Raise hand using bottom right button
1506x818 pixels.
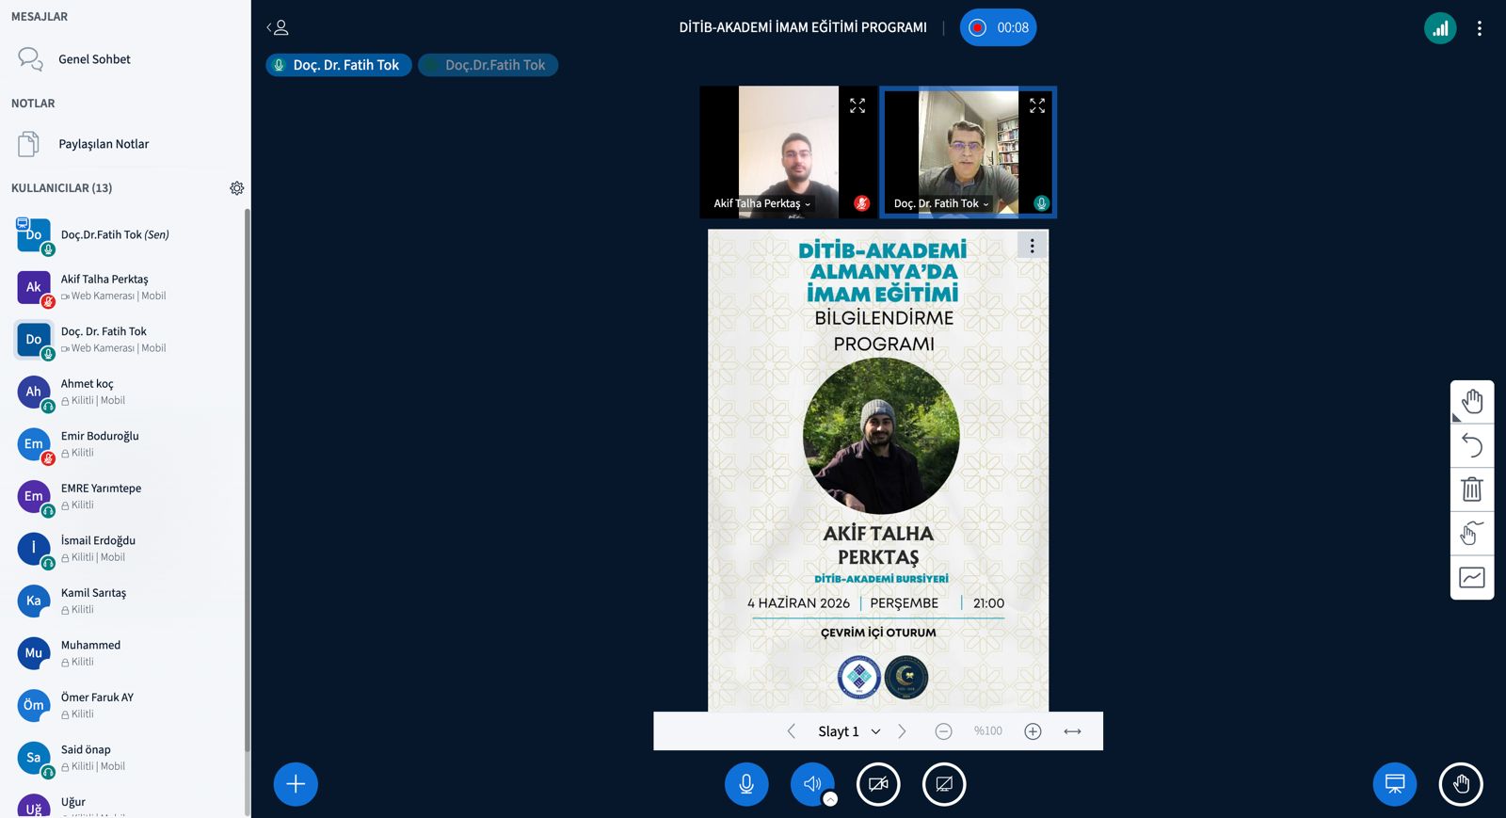[x=1461, y=784]
